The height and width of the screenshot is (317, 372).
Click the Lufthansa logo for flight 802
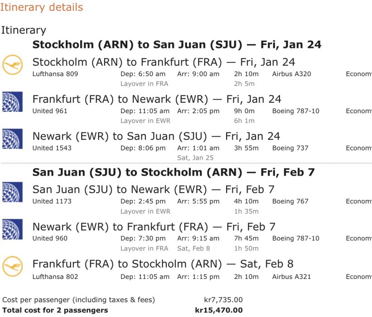pos(12,267)
